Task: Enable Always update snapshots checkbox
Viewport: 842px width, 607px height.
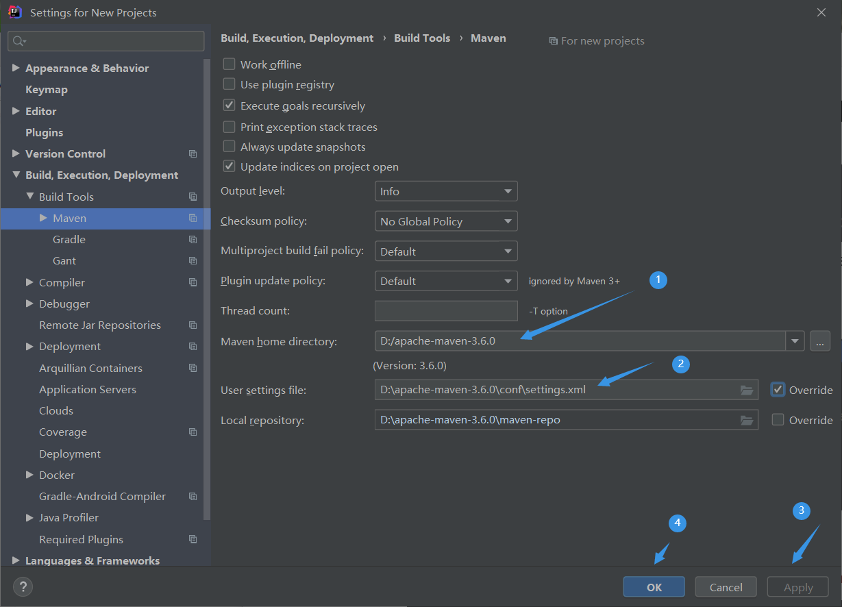Action: click(230, 147)
